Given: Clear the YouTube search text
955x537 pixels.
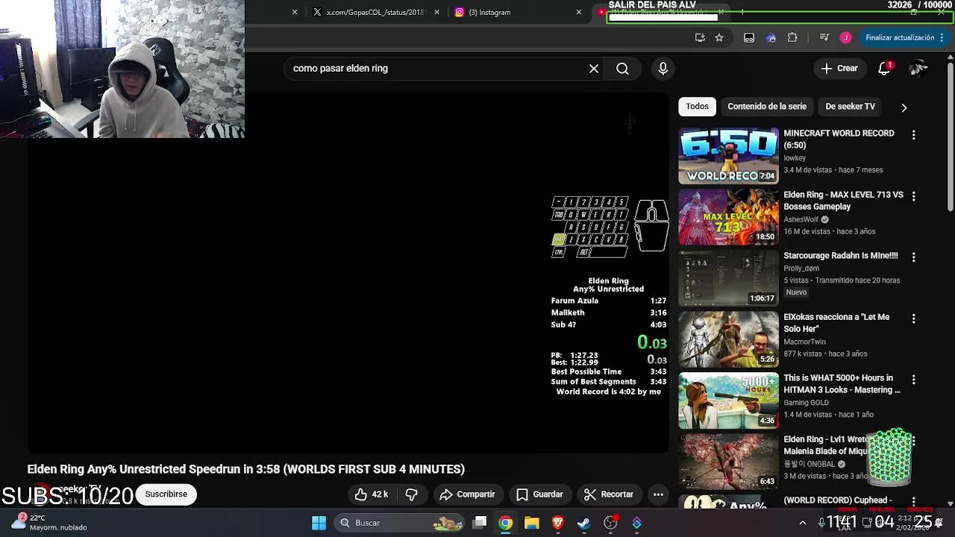Looking at the screenshot, I should (594, 69).
